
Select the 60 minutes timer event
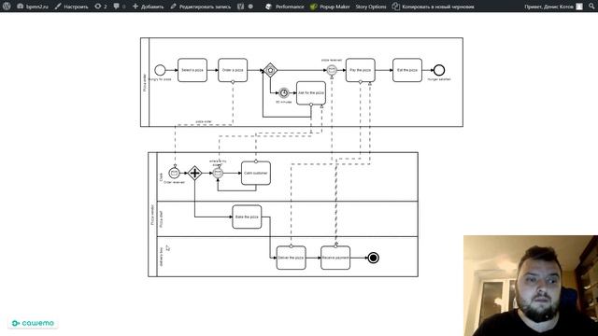[x=284, y=93]
